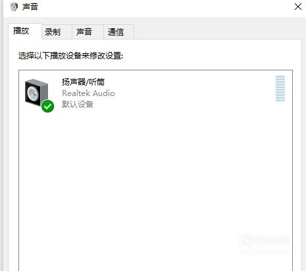Select the 扬声器/听筒 device name

click(83, 82)
